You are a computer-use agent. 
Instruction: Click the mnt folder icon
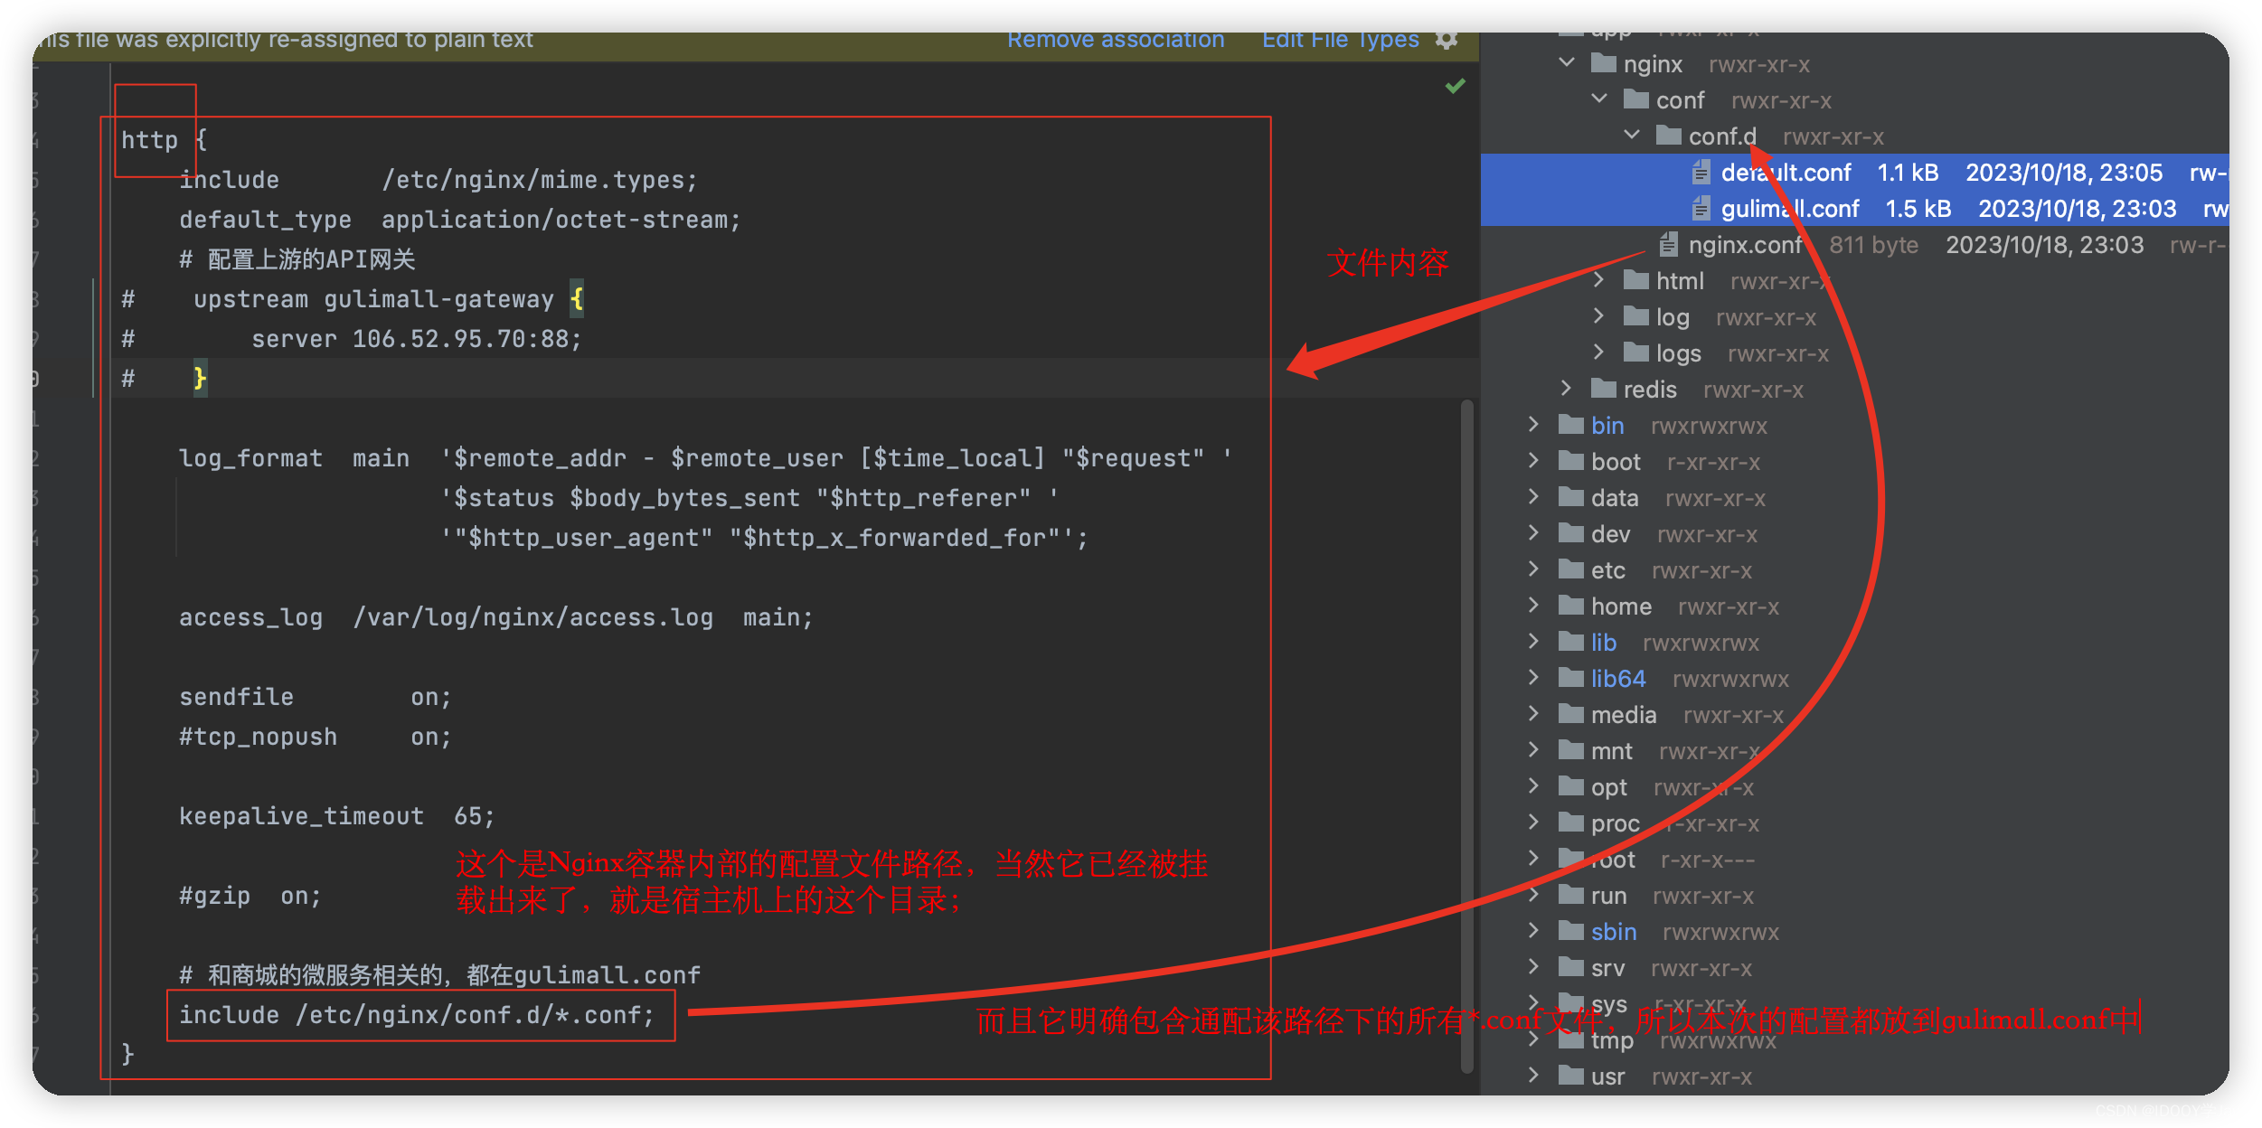(x=1571, y=750)
